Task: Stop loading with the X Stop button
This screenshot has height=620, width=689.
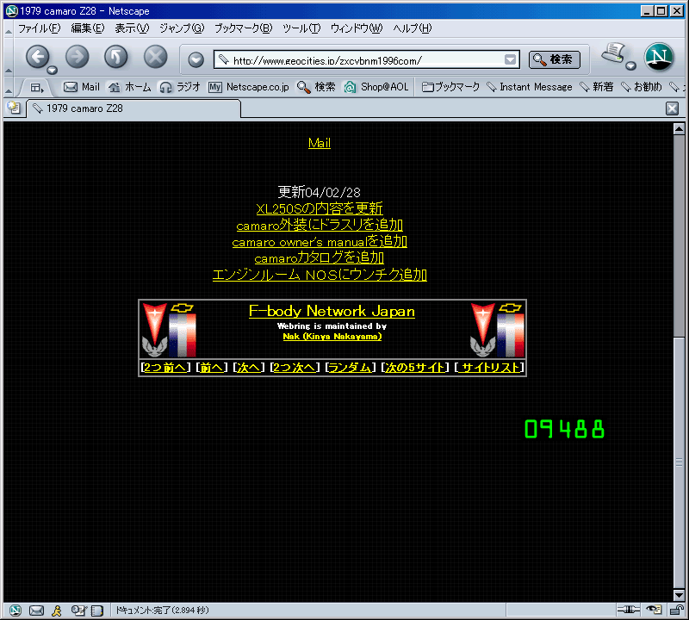Action: (x=156, y=56)
